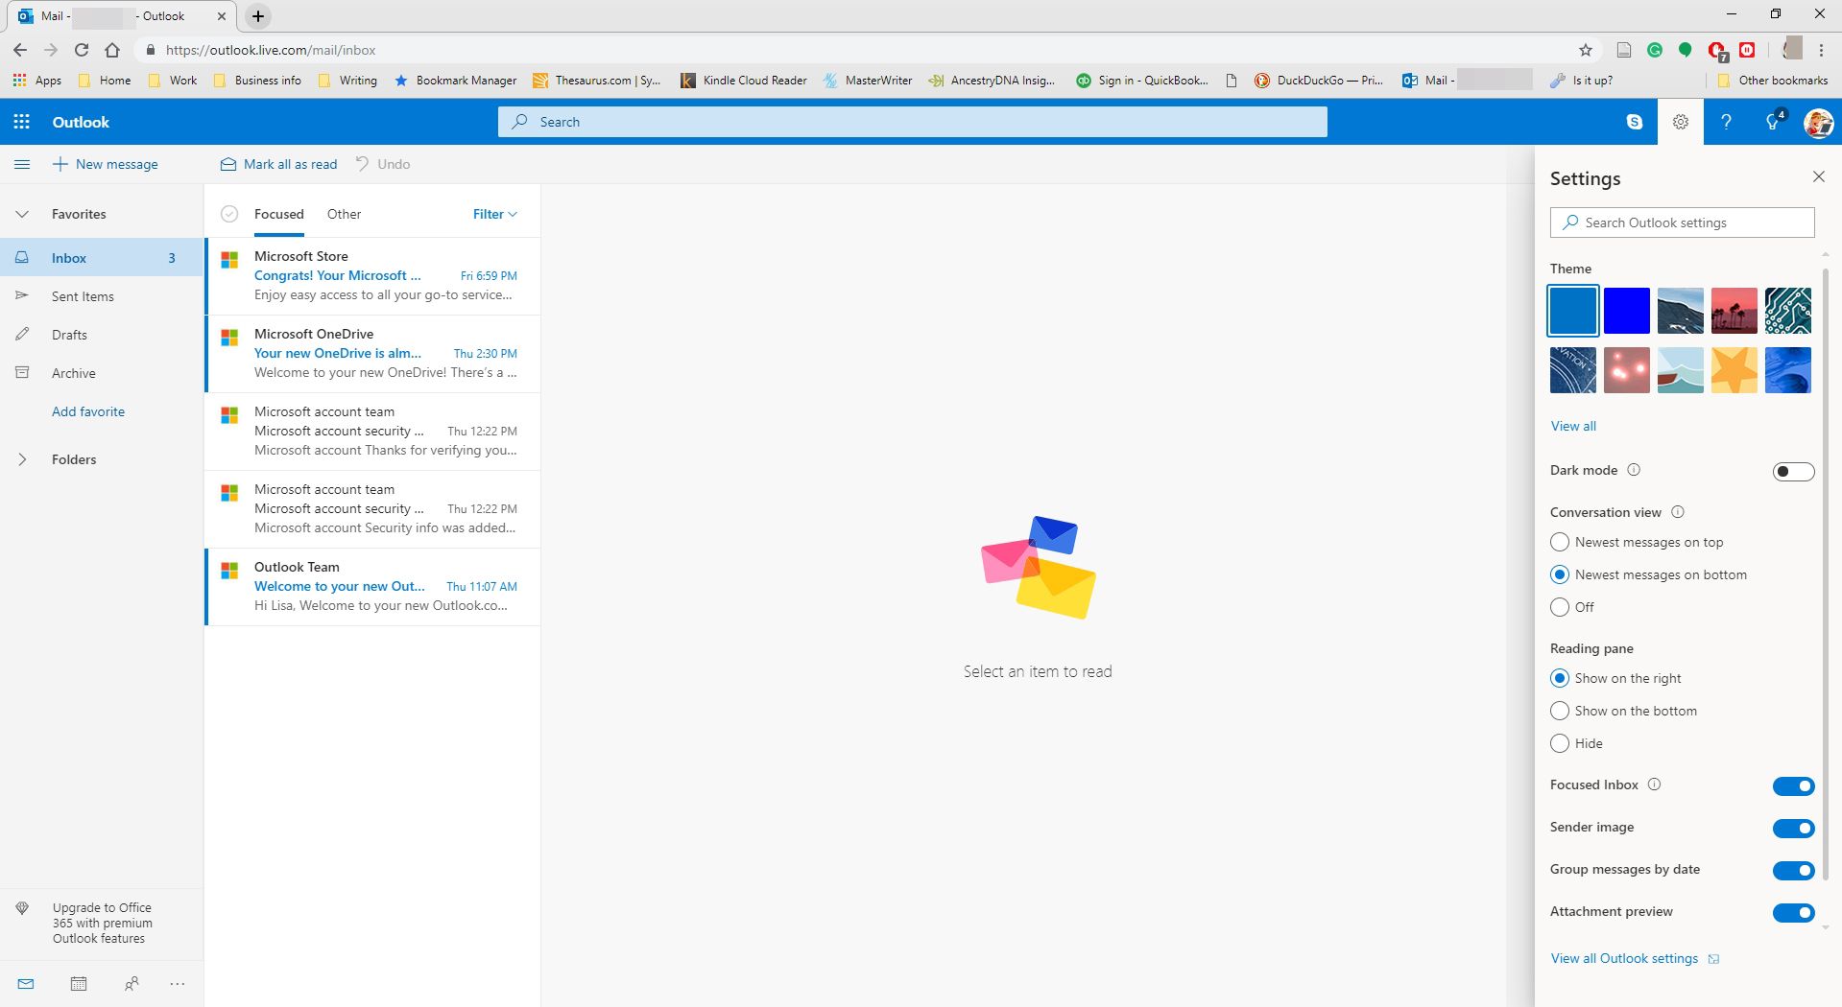Open the Calendar icon in bottom navigation
1842x1007 pixels.
pyautogui.click(x=79, y=983)
